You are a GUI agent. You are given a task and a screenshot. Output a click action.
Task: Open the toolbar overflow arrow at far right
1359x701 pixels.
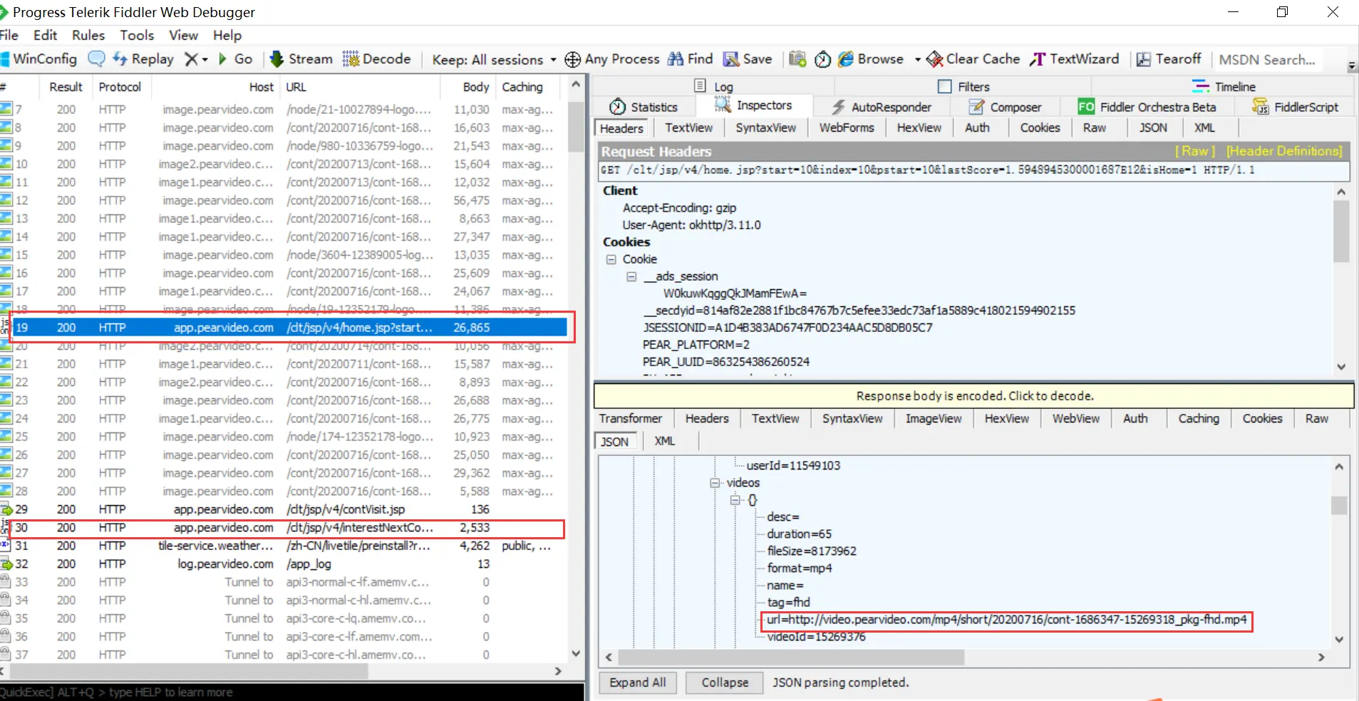pyautogui.click(x=1352, y=66)
